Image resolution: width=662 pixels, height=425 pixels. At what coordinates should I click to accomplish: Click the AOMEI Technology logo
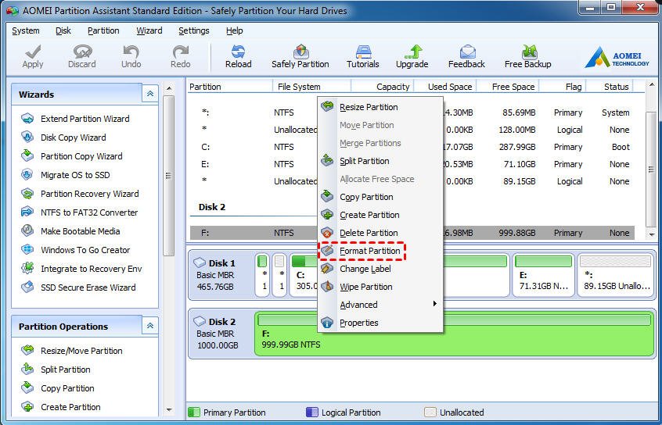(617, 57)
